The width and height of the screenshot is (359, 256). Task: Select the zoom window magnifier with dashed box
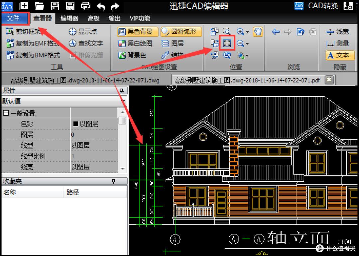tap(227, 32)
